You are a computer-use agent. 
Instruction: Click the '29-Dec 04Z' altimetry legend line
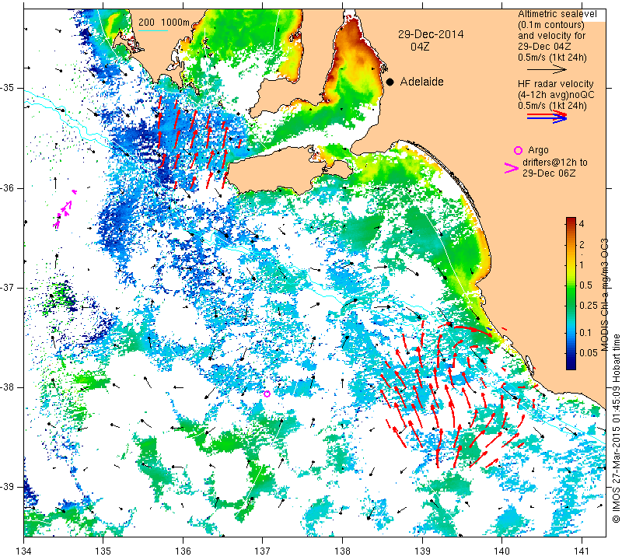click(x=545, y=46)
